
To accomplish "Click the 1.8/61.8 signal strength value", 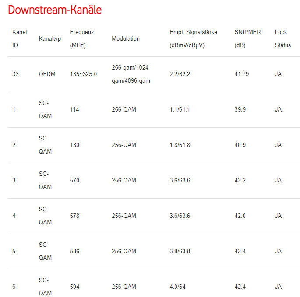I will coord(180,145).
